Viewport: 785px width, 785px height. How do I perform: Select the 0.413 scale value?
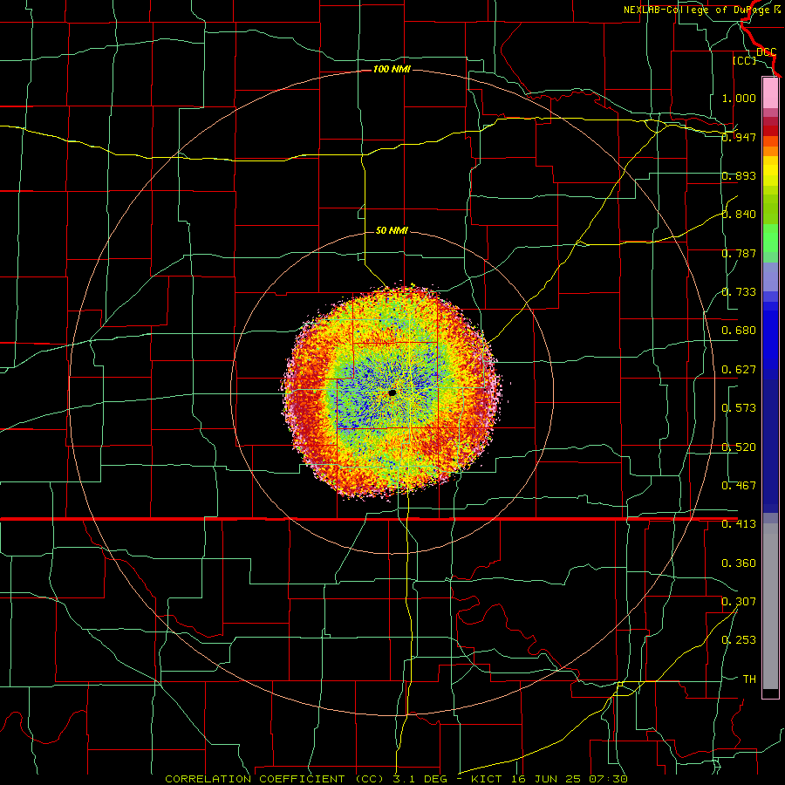click(739, 524)
